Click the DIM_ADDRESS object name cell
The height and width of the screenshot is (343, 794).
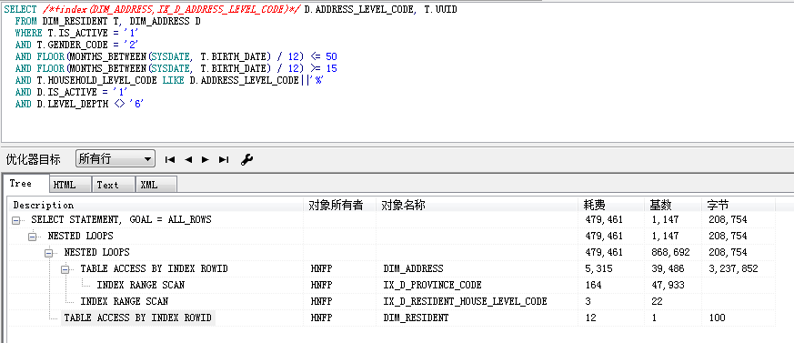(413, 268)
